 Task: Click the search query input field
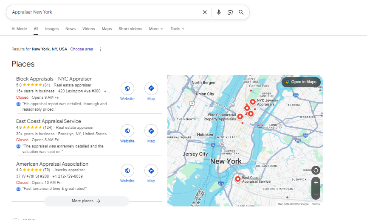(x=102, y=12)
